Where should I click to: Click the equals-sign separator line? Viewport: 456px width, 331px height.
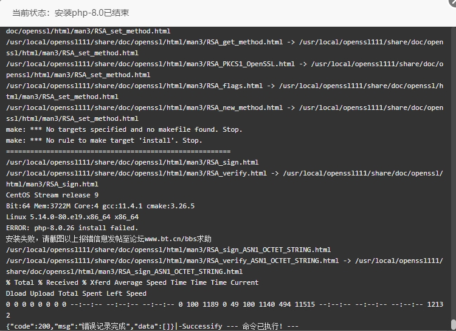click(x=119, y=151)
